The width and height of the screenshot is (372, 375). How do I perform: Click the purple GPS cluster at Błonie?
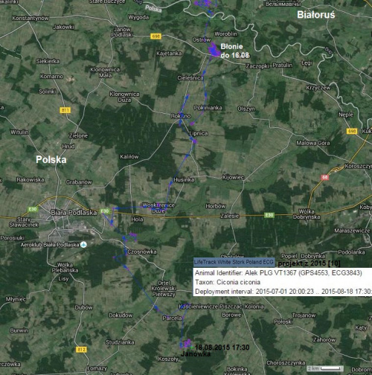coord(214,51)
